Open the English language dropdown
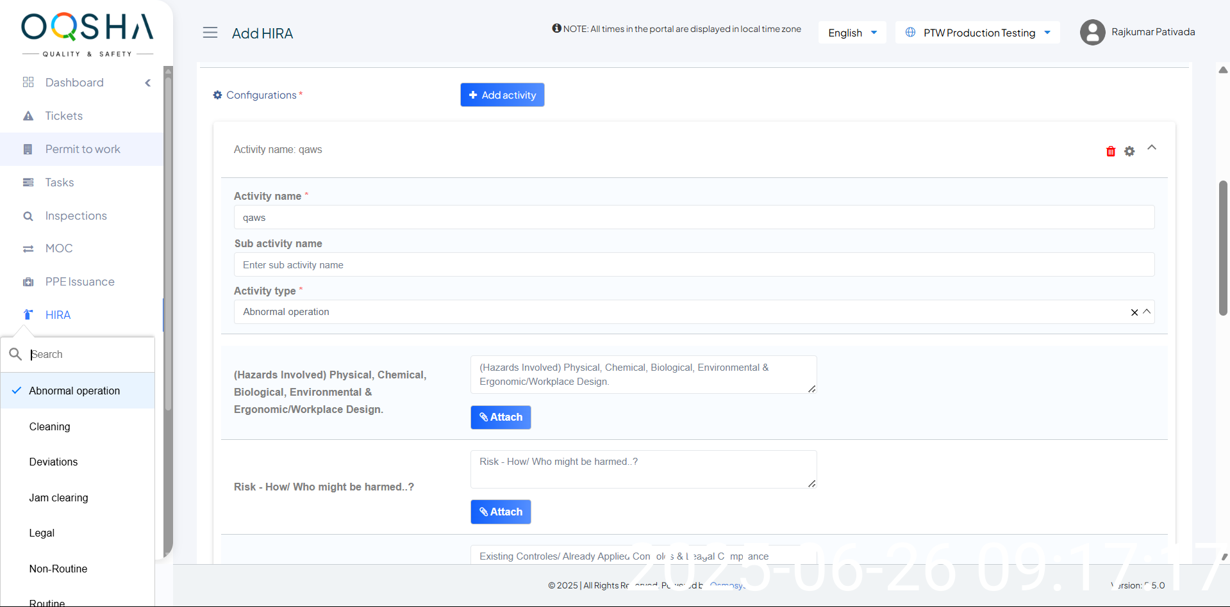Screen dimensions: 1230x607 pyautogui.click(x=852, y=33)
